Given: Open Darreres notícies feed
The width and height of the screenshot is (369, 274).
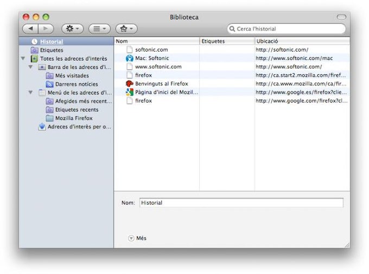Looking at the screenshot, I should [77, 84].
